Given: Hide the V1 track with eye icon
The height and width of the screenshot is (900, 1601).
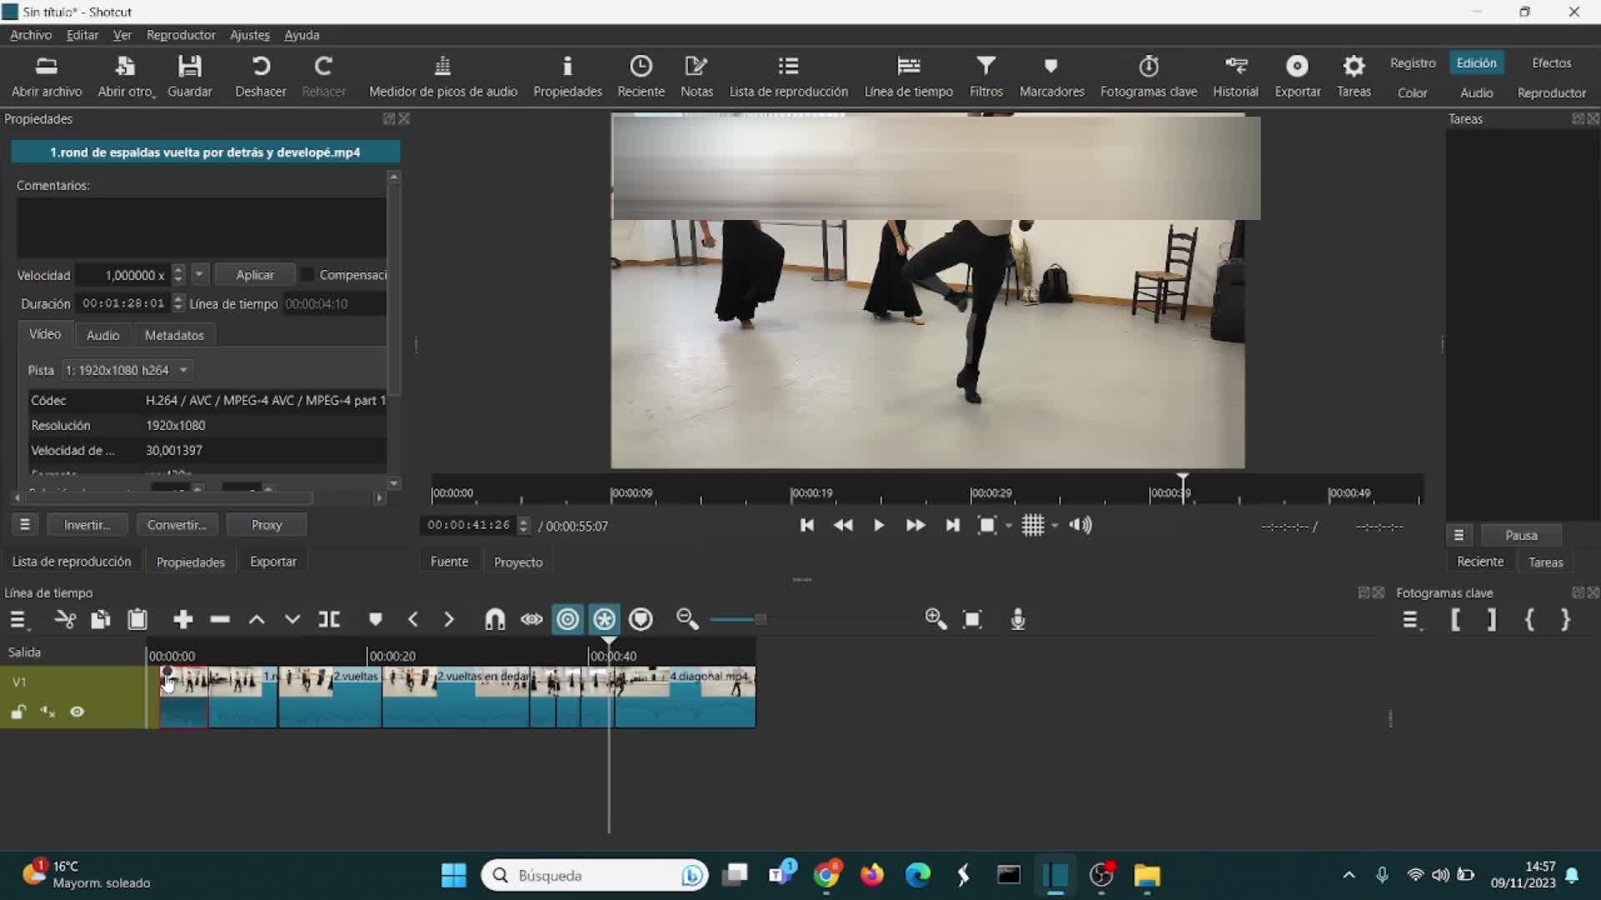Looking at the screenshot, I should pos(78,712).
